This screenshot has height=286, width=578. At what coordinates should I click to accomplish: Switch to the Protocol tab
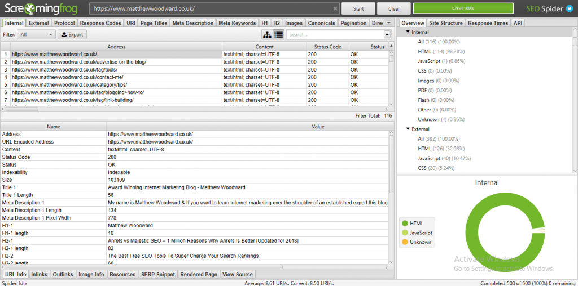tap(64, 23)
